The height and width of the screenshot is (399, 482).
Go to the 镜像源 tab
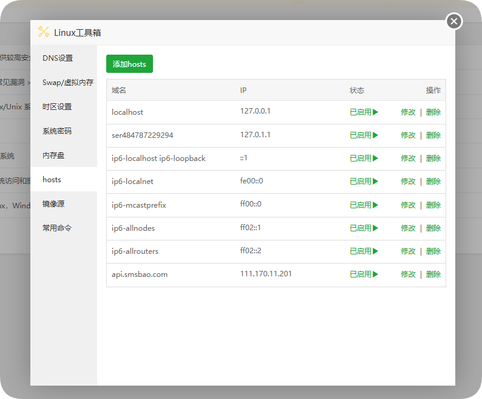[53, 204]
